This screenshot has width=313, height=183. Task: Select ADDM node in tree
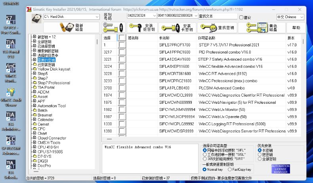click(43, 92)
